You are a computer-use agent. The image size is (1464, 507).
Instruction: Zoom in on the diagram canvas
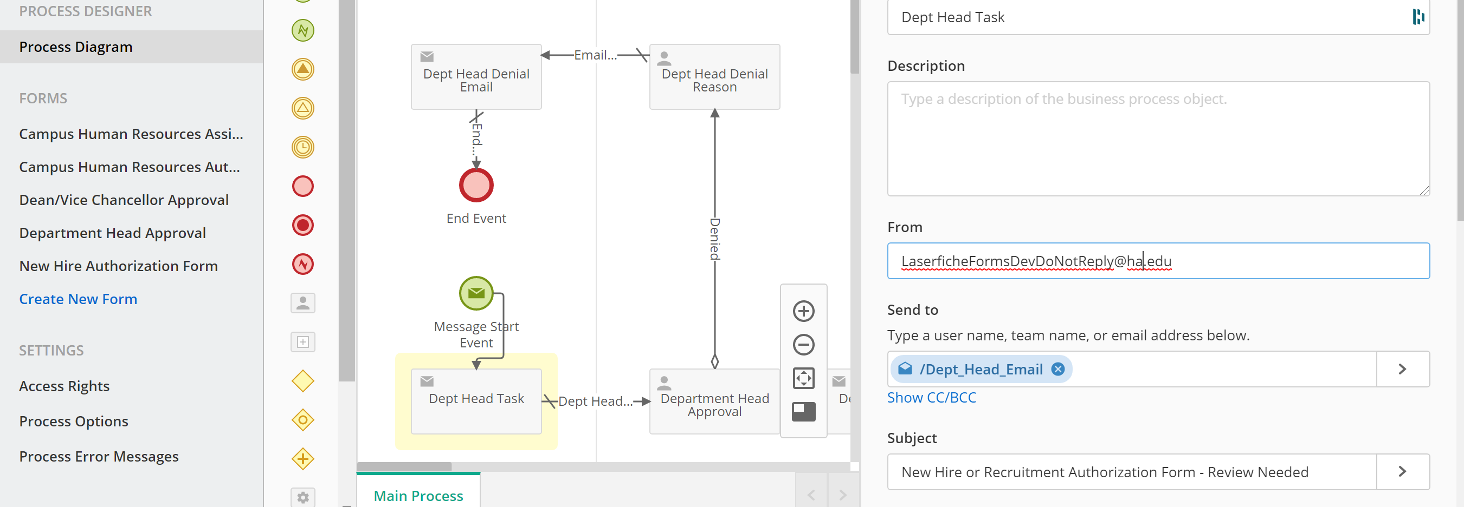click(x=804, y=311)
